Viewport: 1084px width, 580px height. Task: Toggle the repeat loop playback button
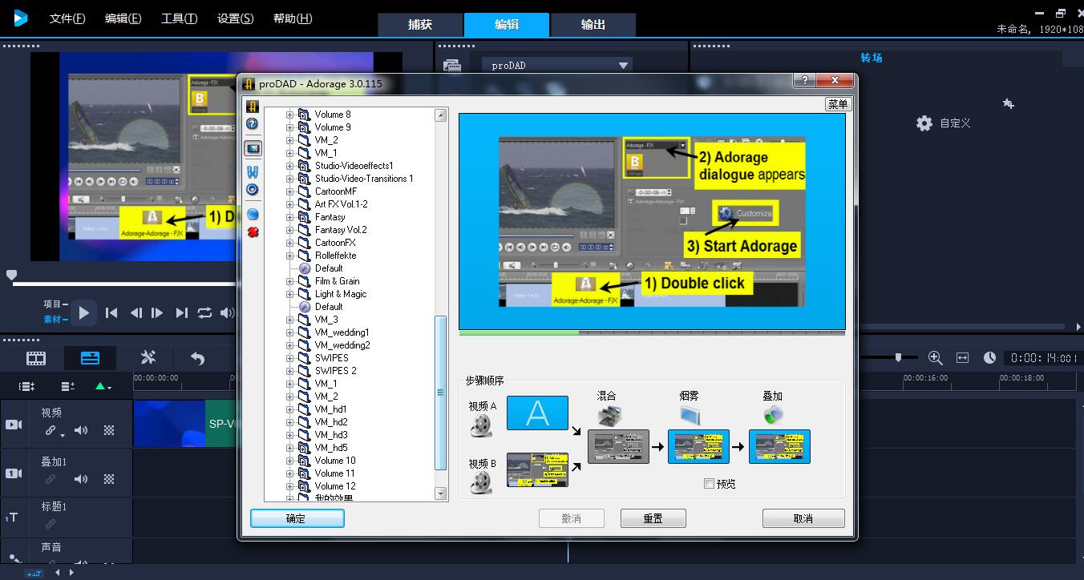(x=205, y=313)
